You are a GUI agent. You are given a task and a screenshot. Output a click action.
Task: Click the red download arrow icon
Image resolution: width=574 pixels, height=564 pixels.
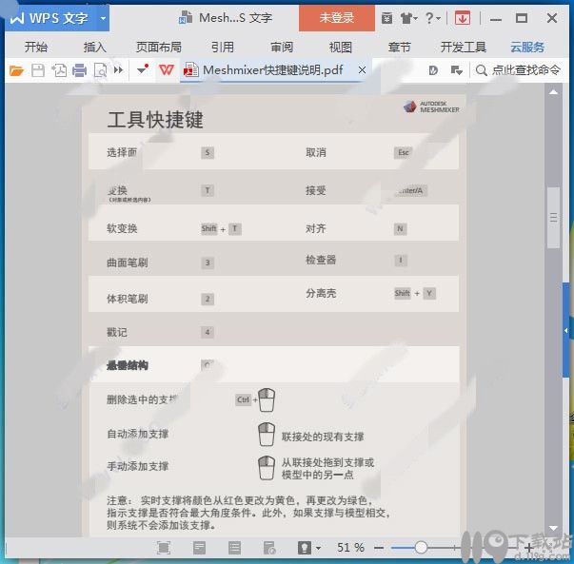pyautogui.click(x=463, y=18)
